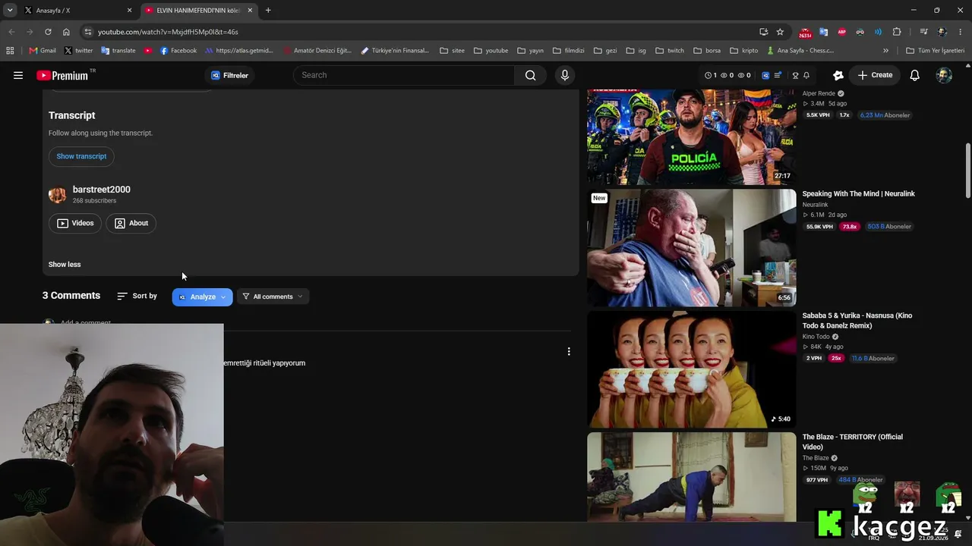
Task: Switch to the Anasayfa / X tab
Action: click(73, 11)
